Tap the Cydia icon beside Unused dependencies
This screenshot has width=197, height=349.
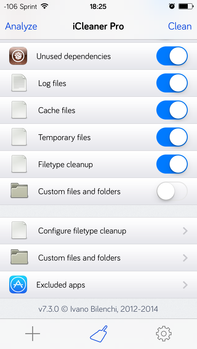pos(18,56)
